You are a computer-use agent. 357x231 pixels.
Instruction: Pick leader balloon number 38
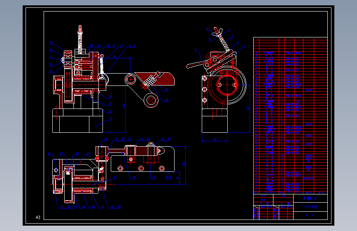(167, 177)
